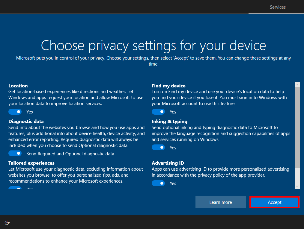Toggle Inking & typing setting off

pos(158,148)
